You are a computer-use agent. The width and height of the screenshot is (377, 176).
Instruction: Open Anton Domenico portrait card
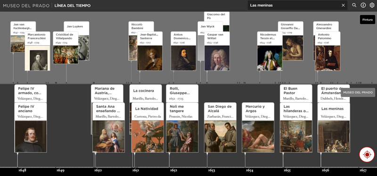point(183,51)
